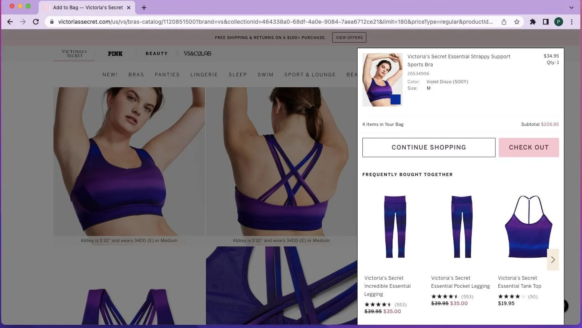Click the Essential Pocket Legging image

click(x=461, y=227)
